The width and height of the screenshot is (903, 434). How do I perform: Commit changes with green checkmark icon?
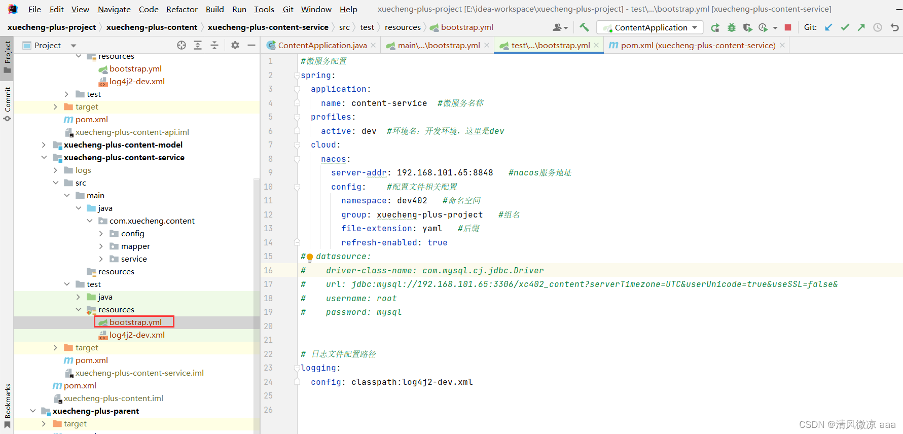[845, 27]
